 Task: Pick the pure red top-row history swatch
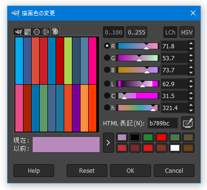[161, 137]
